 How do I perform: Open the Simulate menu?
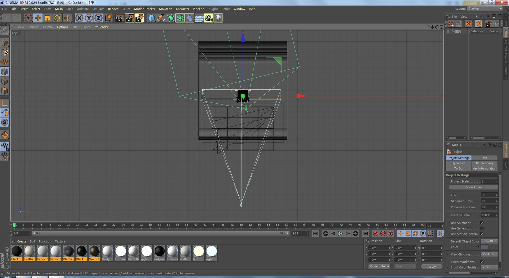98,9
